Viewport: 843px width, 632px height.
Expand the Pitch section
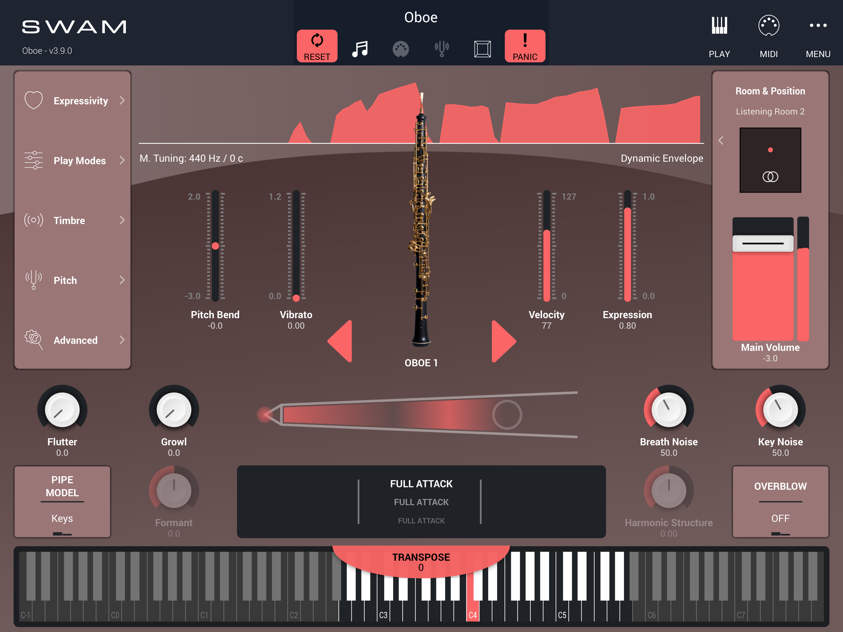[x=73, y=280]
